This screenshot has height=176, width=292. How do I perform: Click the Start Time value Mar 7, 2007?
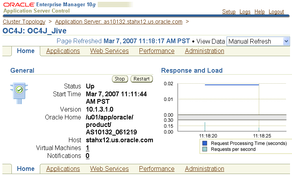tap(116, 98)
